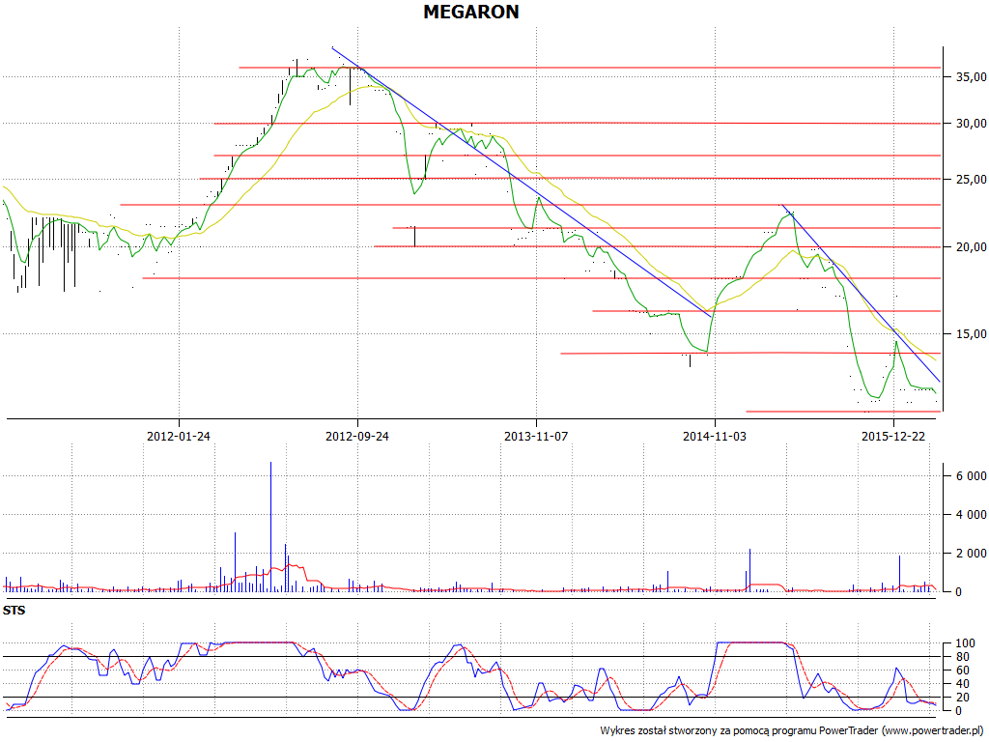Select the 6 000 volume axis label
The width and height of the screenshot is (989, 742).
[x=972, y=476]
